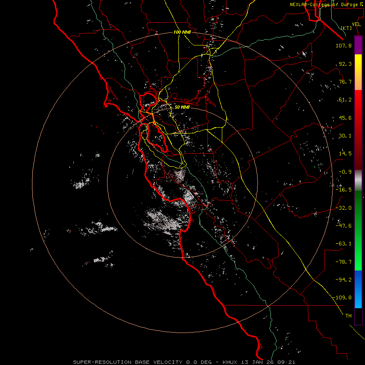Select the 61.2 scale value
365x365 pixels.
[x=345, y=100]
